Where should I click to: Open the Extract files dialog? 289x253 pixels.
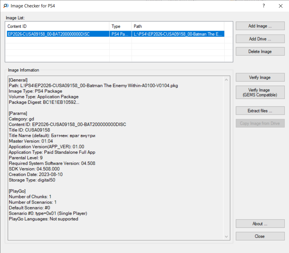point(260,111)
